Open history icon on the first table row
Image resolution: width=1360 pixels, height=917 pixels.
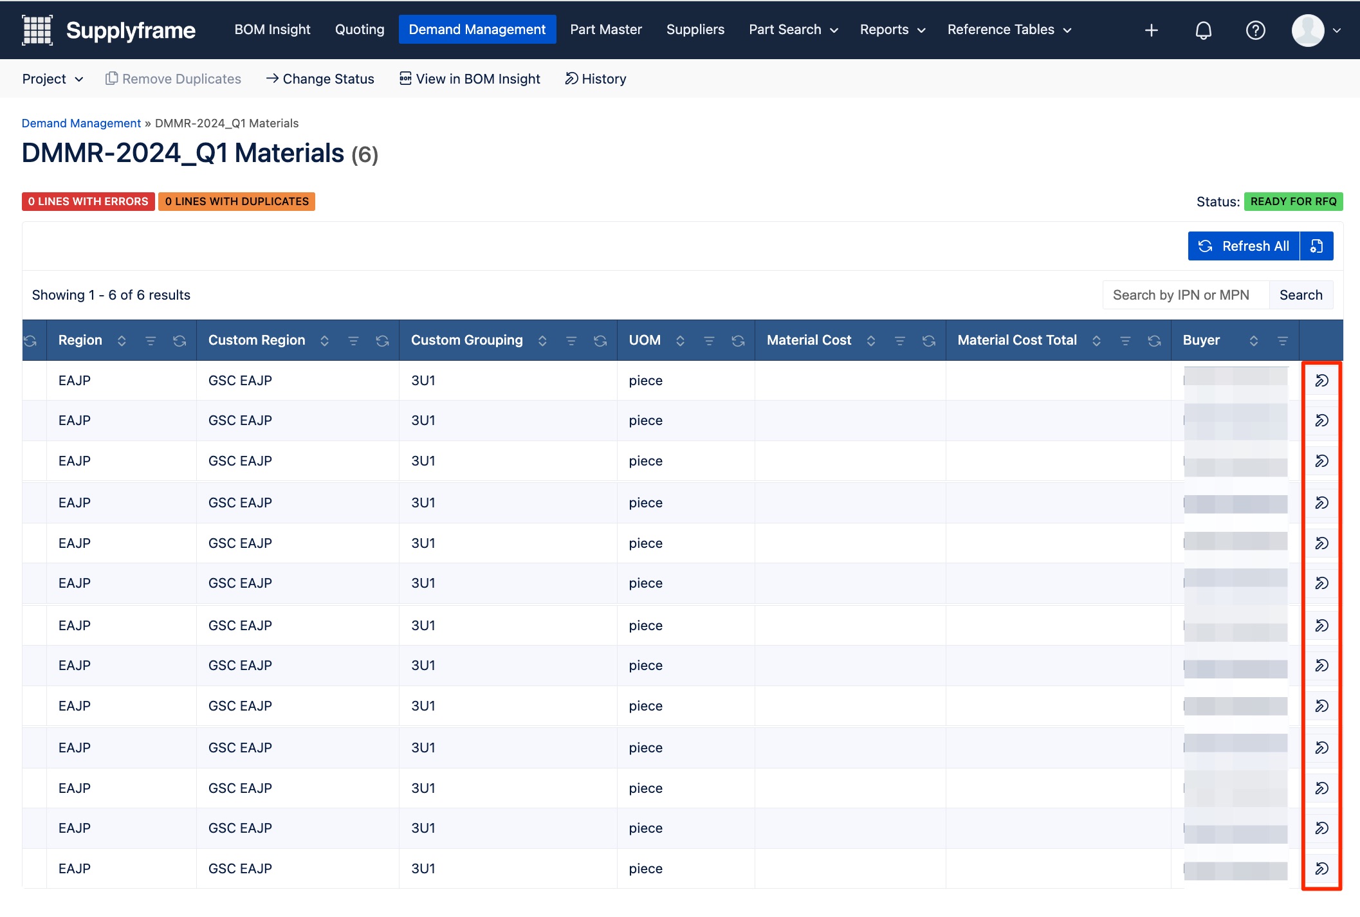(1321, 381)
